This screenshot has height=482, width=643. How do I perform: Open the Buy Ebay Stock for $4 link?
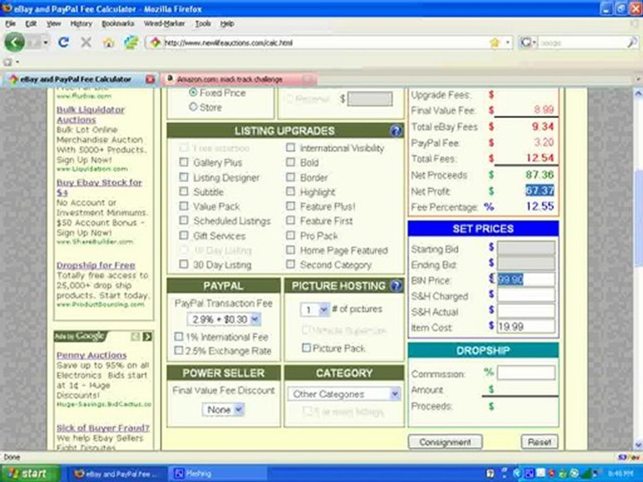[x=99, y=187]
